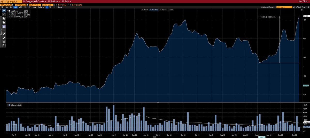Click the Local CCY field
Screen dimensions: 310x138
[48, 5]
